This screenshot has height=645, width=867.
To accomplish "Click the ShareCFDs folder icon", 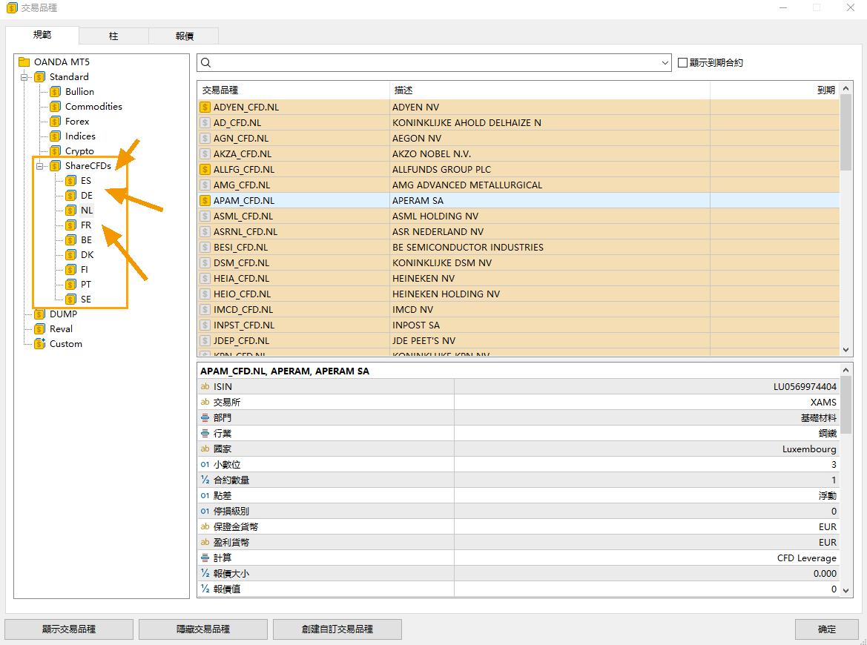I will [x=56, y=166].
